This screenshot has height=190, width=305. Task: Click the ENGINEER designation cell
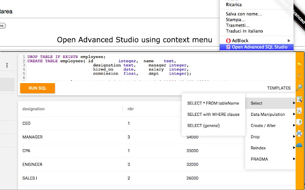click(32, 164)
